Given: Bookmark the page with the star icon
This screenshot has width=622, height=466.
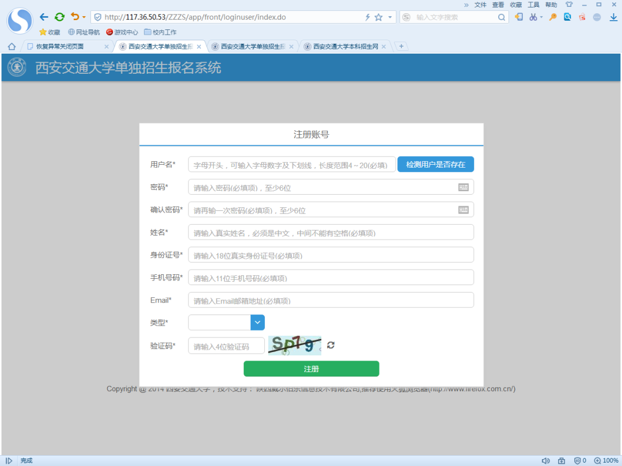Looking at the screenshot, I should (378, 17).
